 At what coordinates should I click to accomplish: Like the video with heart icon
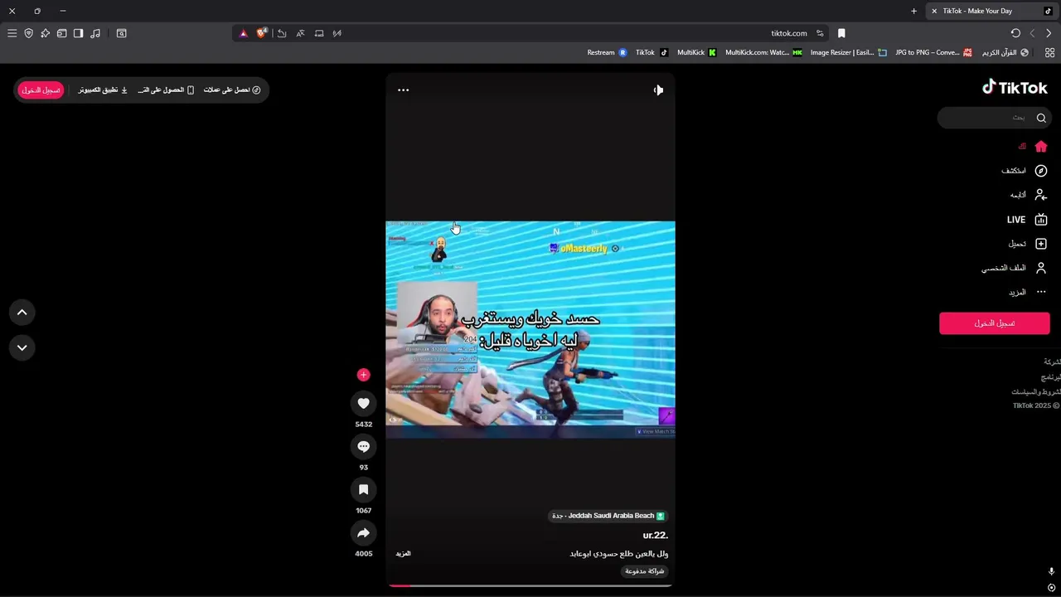[x=363, y=403]
